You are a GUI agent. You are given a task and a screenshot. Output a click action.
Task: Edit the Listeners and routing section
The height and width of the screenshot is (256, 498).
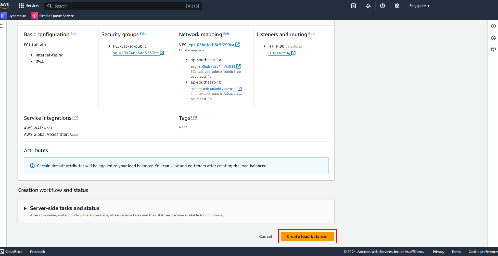click(311, 34)
